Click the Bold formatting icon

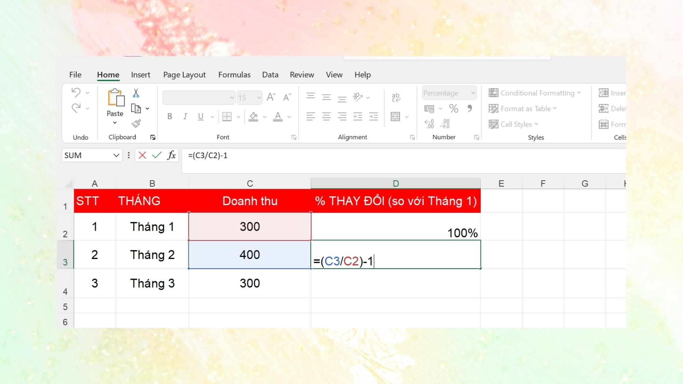pos(169,116)
